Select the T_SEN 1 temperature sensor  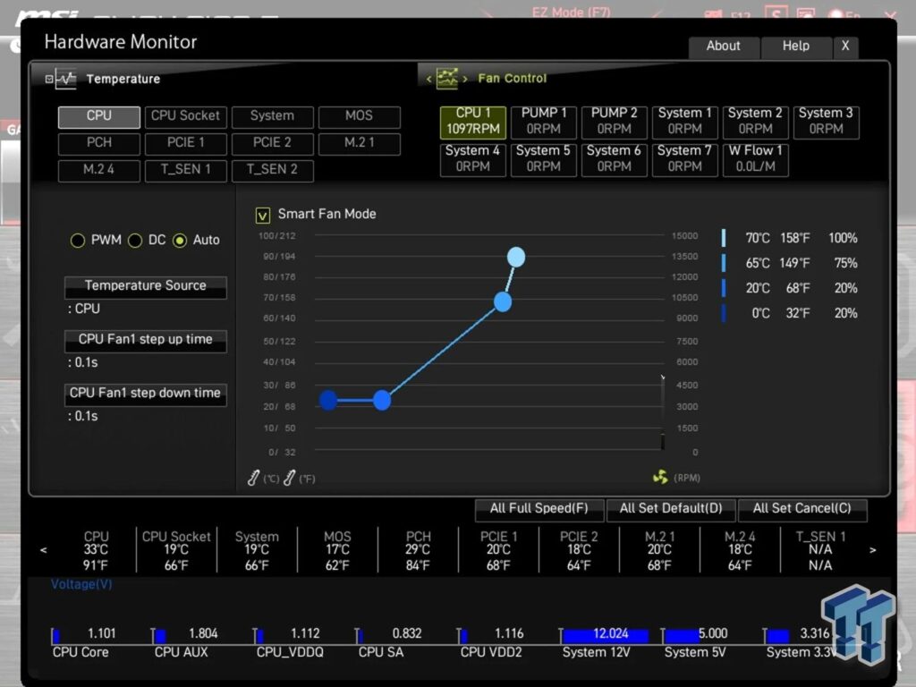[186, 170]
